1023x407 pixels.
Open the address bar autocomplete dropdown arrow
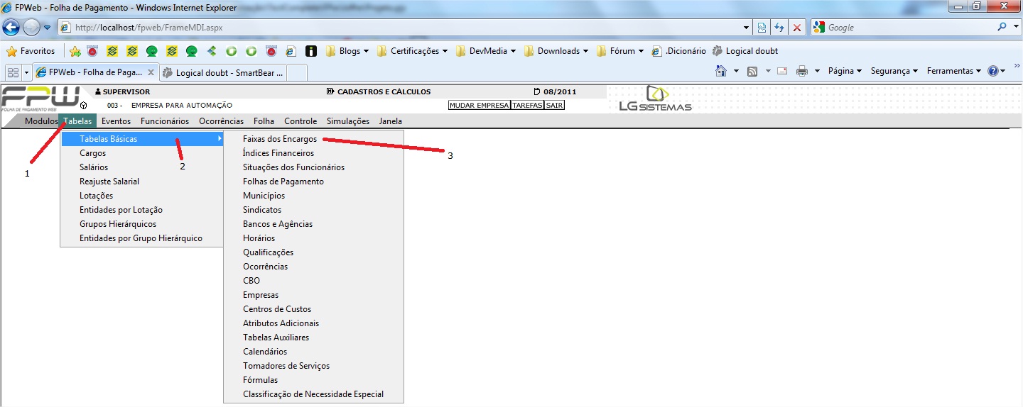click(x=746, y=28)
